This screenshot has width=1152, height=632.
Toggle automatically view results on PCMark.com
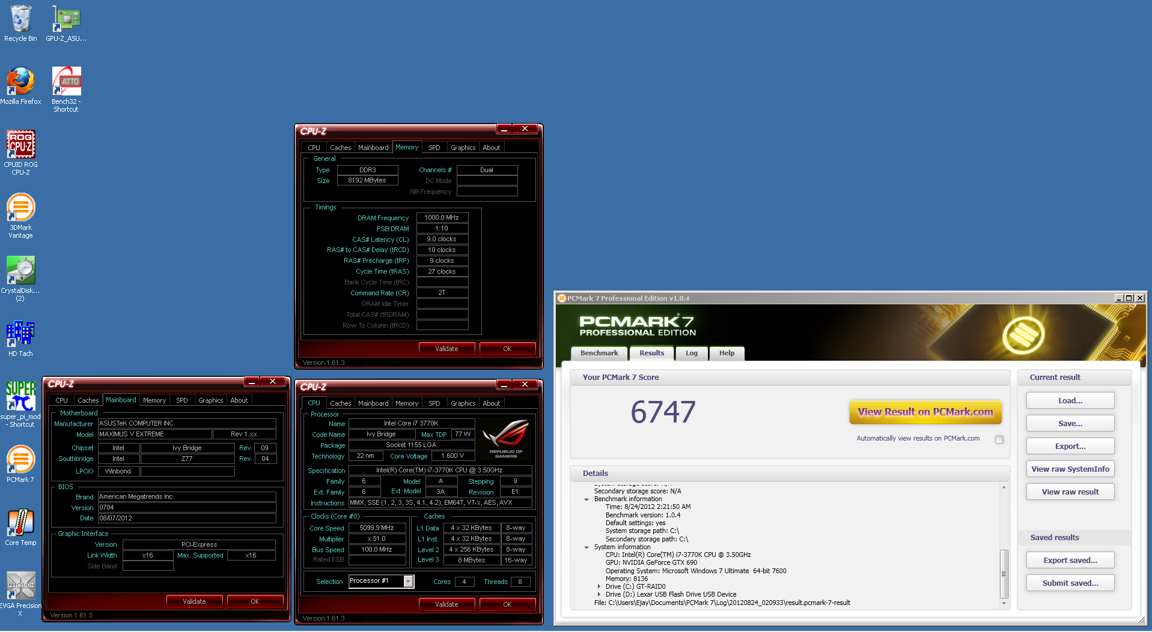click(999, 439)
